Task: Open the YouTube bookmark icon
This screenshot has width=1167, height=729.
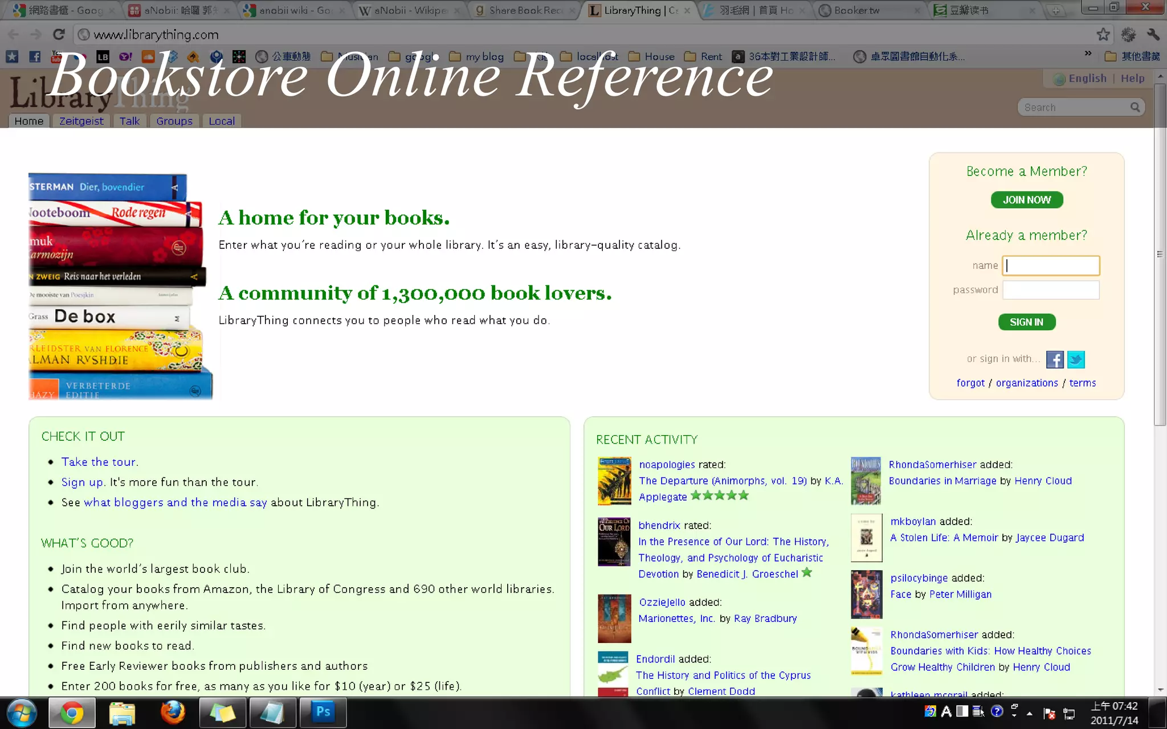Action: click(x=56, y=56)
